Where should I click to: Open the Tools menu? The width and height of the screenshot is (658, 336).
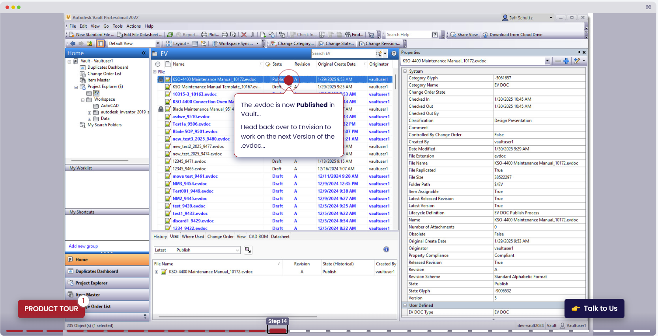coord(118,26)
